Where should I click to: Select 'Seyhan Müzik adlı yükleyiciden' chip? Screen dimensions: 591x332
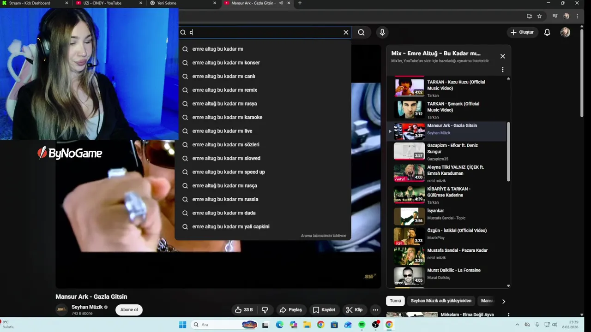point(441,301)
